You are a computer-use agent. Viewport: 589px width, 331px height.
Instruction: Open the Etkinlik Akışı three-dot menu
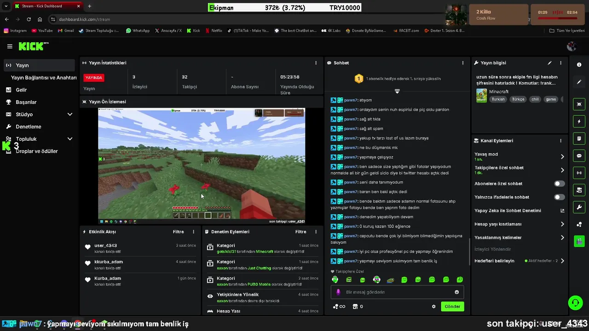(193, 232)
